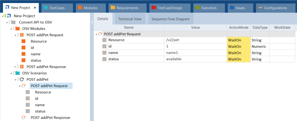Close the New Project tab
297x121 pixels.
click(x=35, y=8)
